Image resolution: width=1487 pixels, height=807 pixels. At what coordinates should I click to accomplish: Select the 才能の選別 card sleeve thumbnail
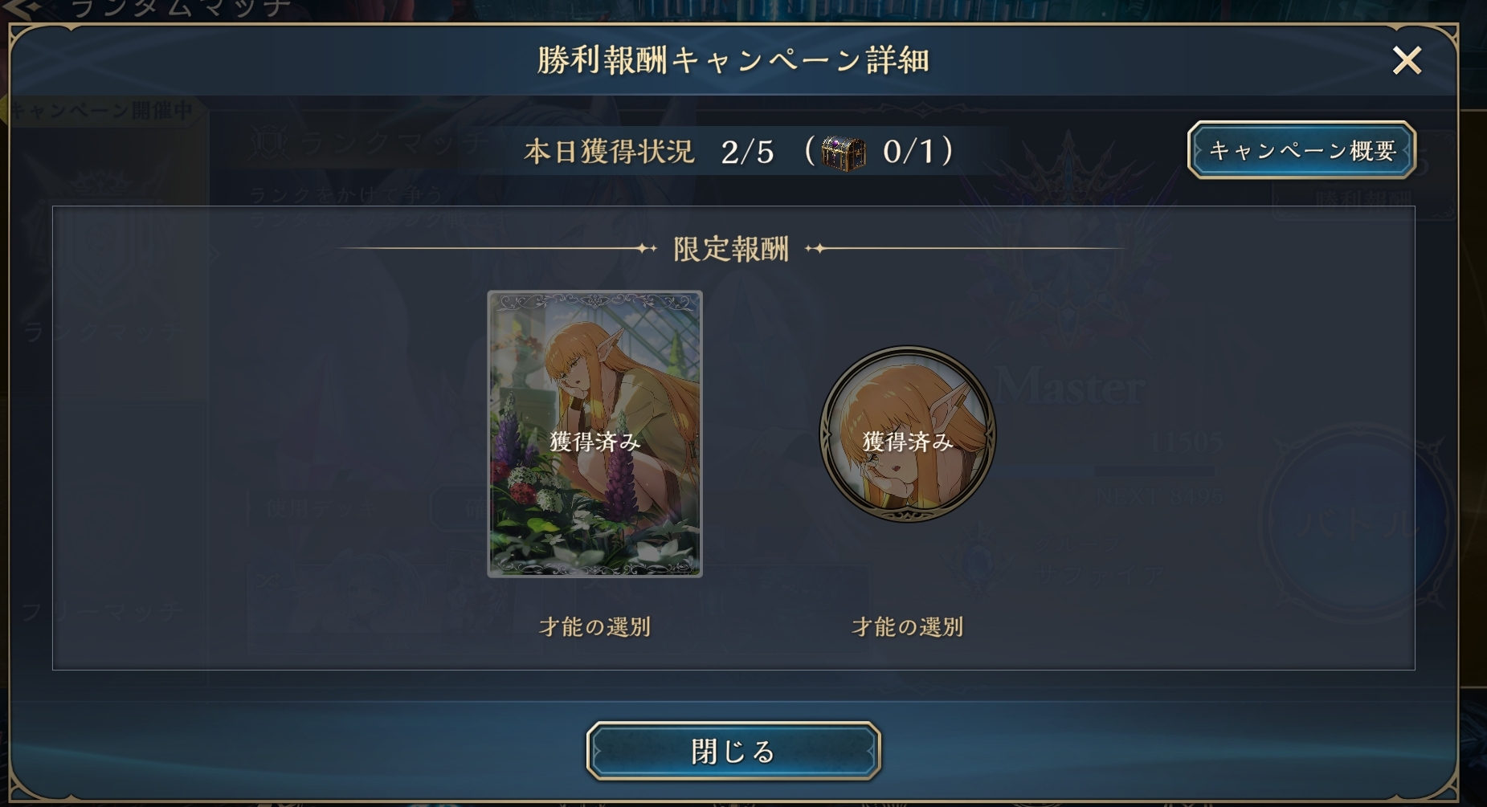594,434
